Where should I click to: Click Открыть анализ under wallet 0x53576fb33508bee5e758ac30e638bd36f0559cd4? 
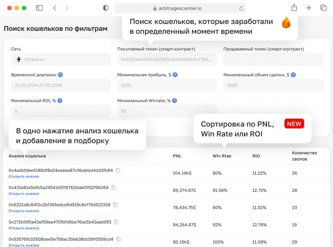click(24, 245)
